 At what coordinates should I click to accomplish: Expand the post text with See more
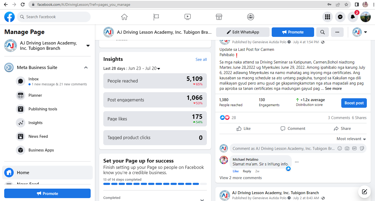coord(333,89)
